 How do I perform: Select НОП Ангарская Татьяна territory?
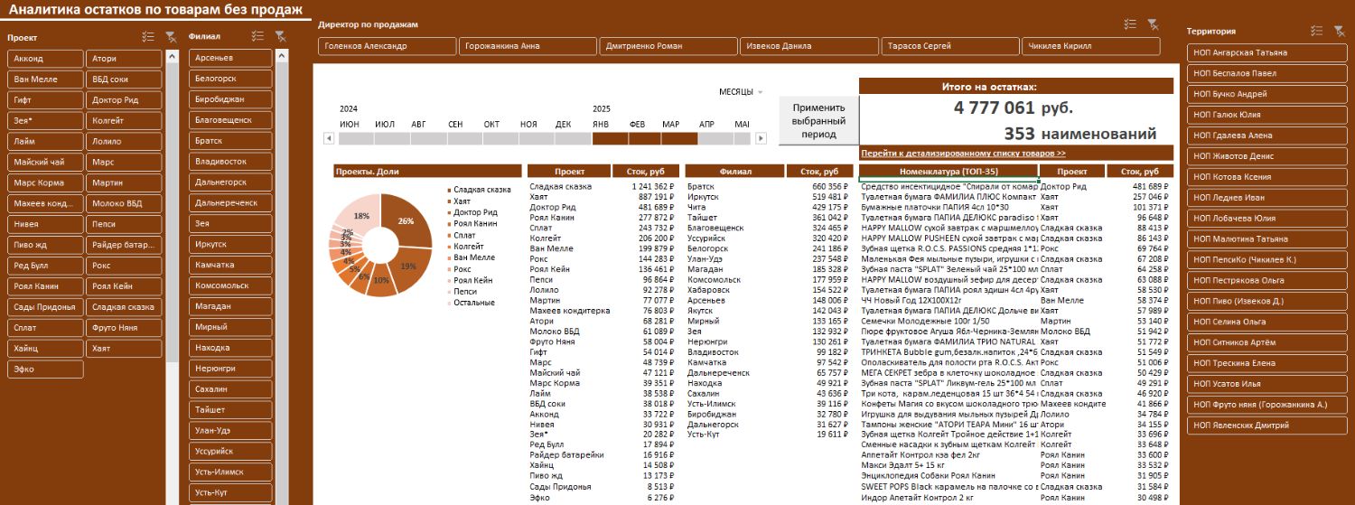click(1267, 52)
